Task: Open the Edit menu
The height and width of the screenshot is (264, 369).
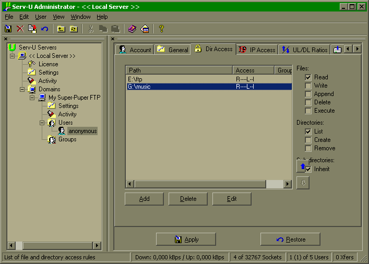Action: 24,17
